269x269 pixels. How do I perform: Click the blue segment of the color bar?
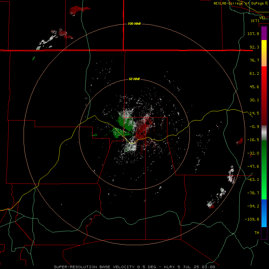tap(264, 213)
